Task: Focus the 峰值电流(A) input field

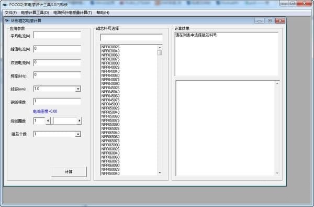Action: pos(57,49)
